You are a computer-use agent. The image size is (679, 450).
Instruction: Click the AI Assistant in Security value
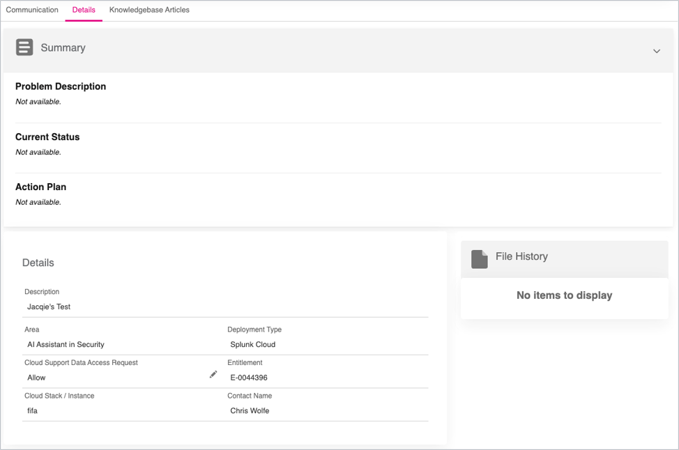coord(66,344)
